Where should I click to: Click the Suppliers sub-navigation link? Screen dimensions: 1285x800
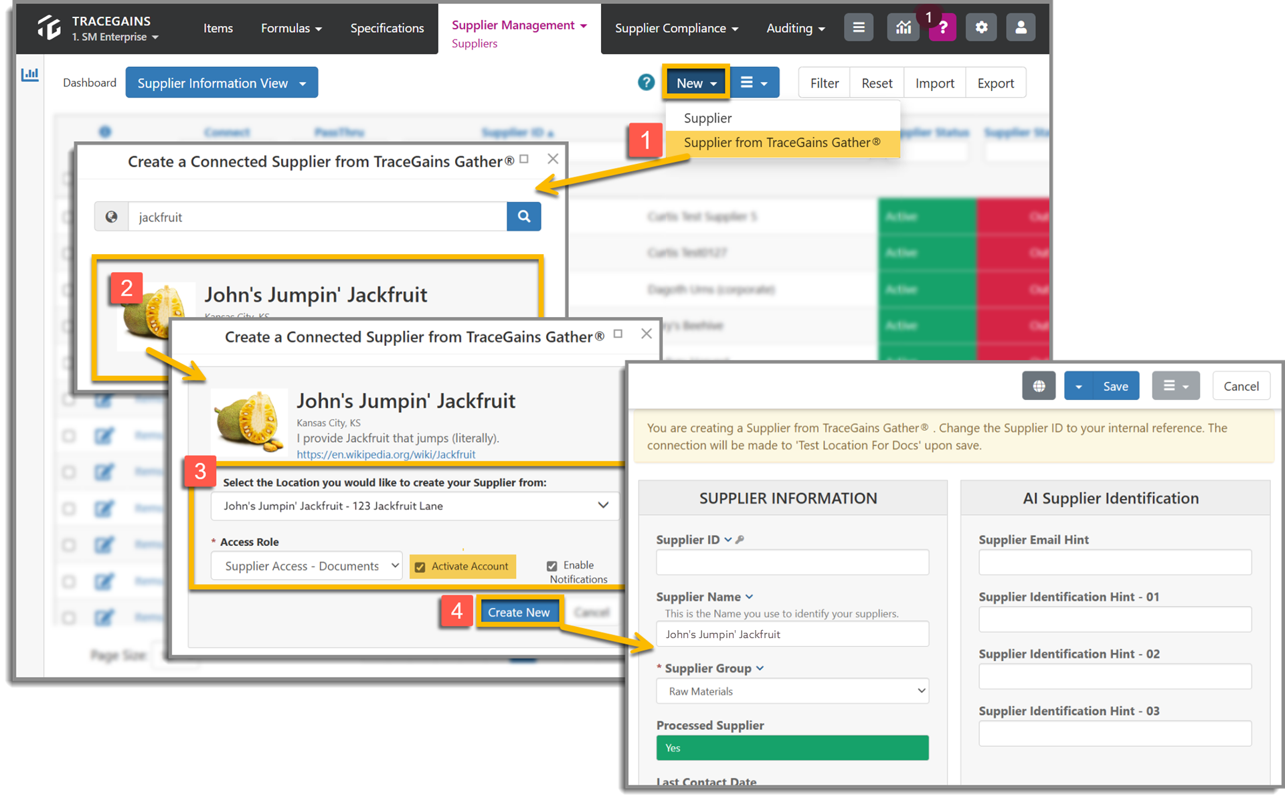pos(475,43)
